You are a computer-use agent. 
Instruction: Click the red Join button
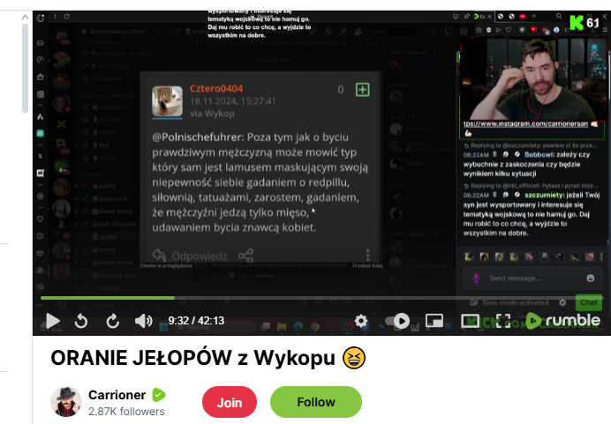tap(230, 402)
